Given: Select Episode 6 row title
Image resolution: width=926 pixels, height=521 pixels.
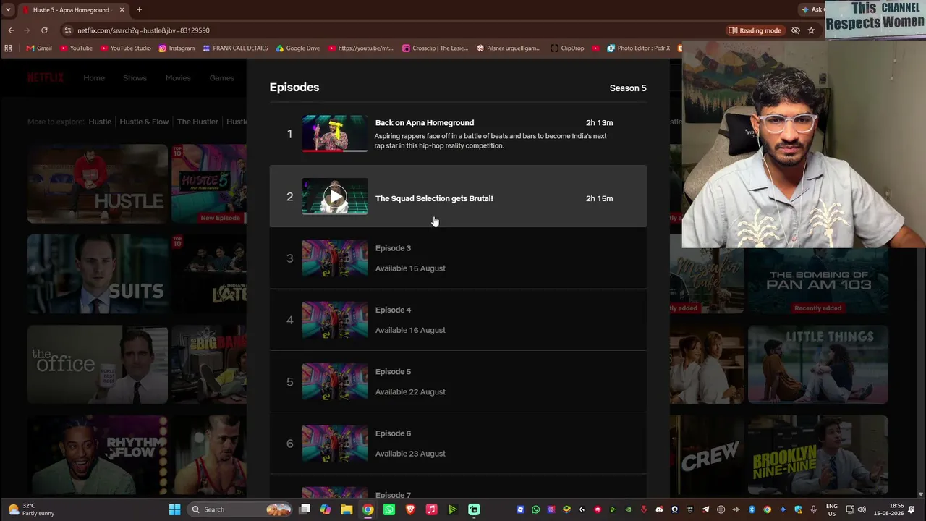Looking at the screenshot, I should point(393,433).
